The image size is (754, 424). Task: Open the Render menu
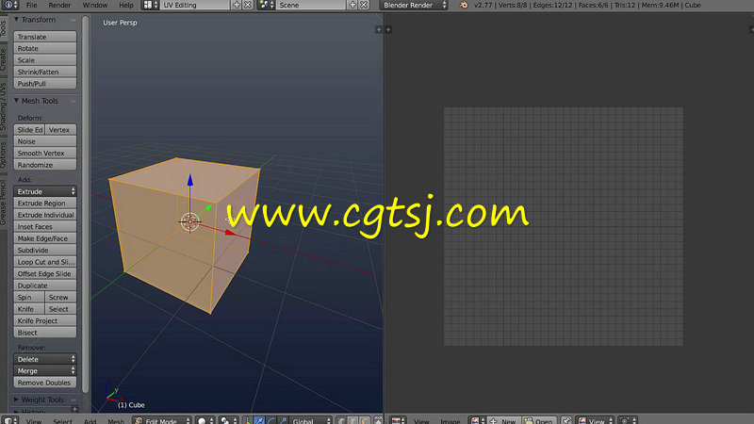59,5
